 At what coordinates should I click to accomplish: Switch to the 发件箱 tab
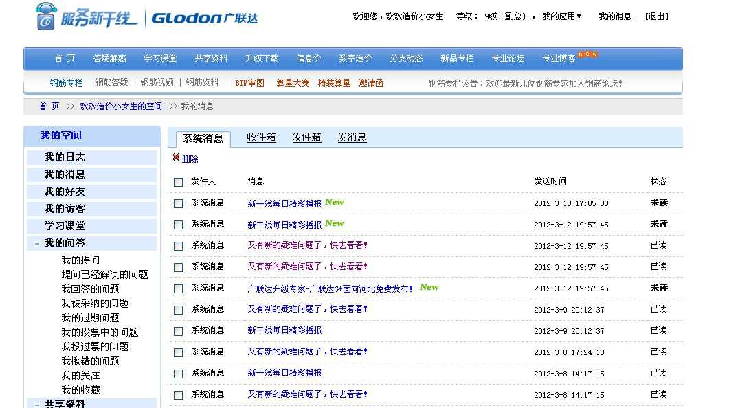pyautogui.click(x=306, y=138)
